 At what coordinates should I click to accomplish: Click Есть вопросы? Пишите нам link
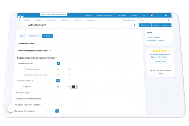[161, 72]
